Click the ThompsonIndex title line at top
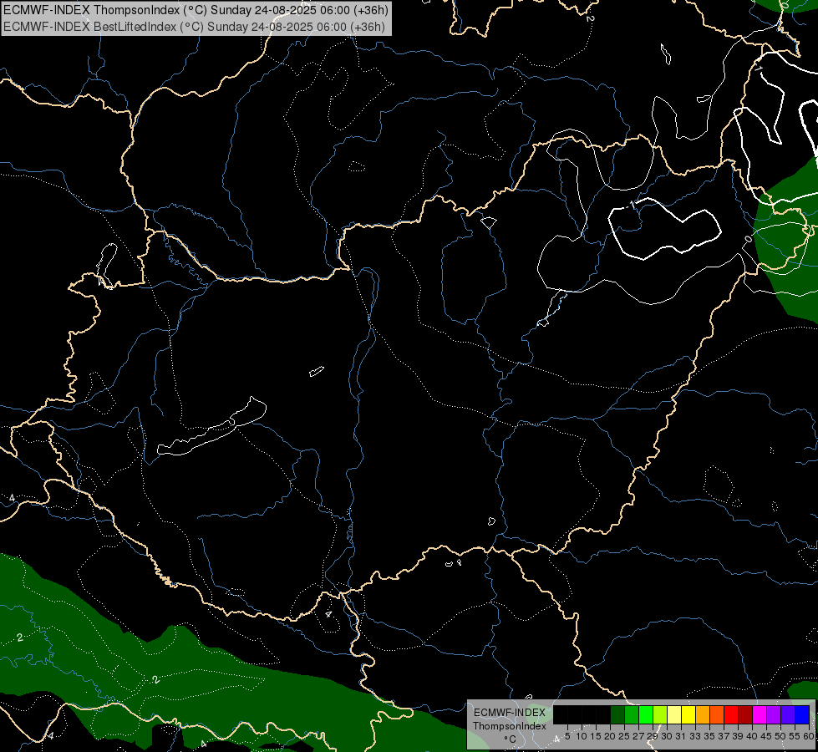 [196, 9]
